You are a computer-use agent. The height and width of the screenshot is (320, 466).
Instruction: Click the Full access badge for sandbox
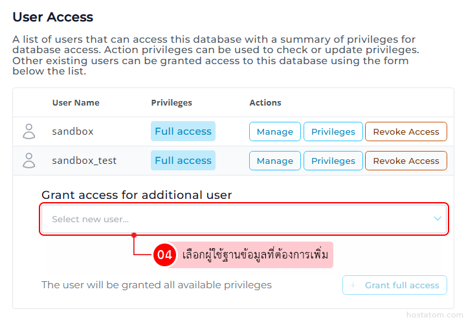click(x=183, y=131)
